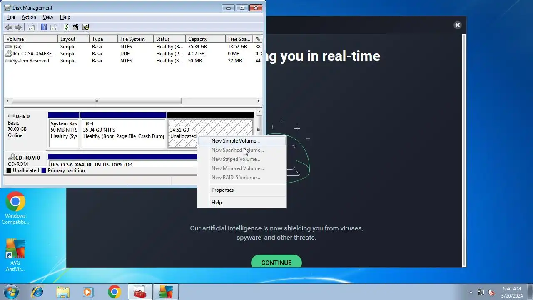Select the IR5_CCSA_X64FRE volume row
Viewport: 533px width, 300px height.
tap(133, 54)
